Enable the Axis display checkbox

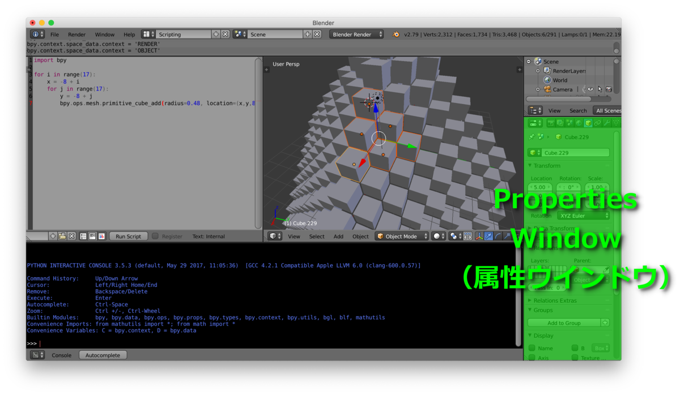(532, 358)
